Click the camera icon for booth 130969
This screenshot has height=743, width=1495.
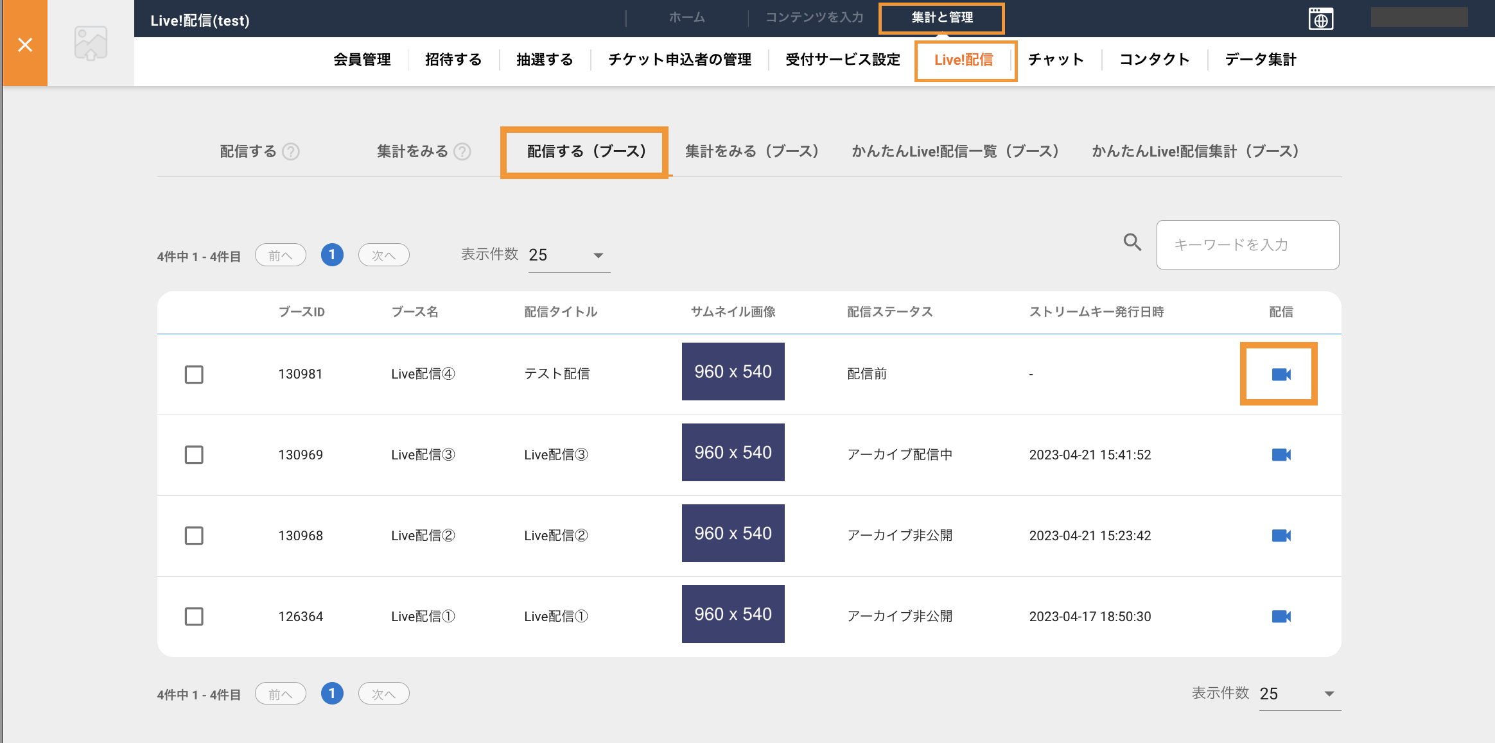pos(1281,455)
